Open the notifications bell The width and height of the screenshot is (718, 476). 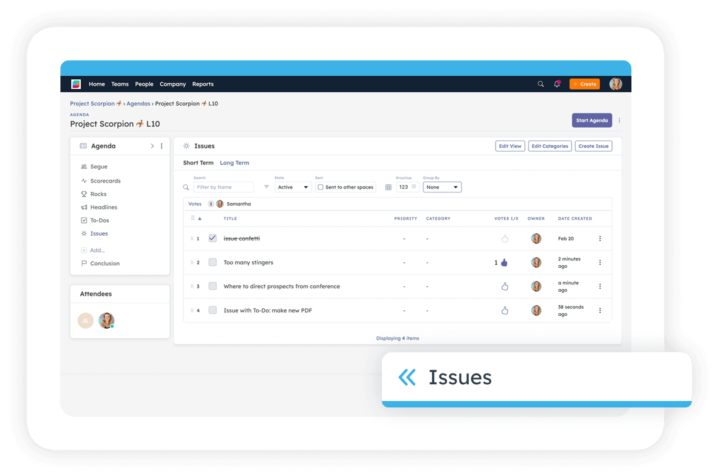click(x=557, y=84)
